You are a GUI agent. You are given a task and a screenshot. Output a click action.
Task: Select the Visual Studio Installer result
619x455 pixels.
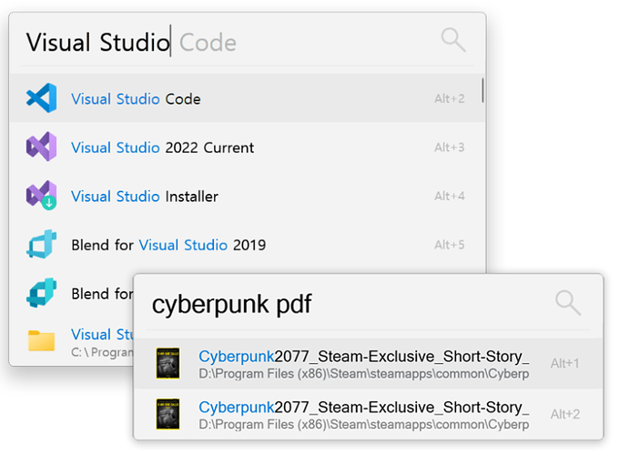[x=247, y=196]
